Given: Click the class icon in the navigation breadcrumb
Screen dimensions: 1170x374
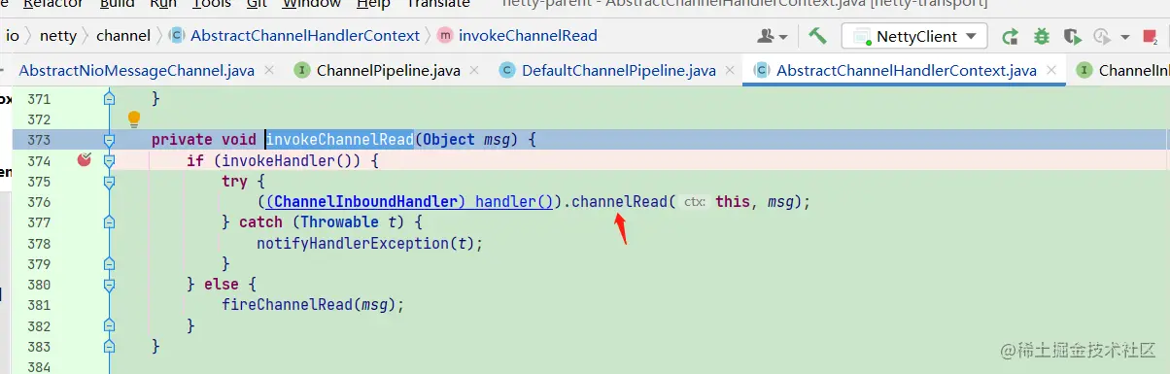Looking at the screenshot, I should click(176, 36).
